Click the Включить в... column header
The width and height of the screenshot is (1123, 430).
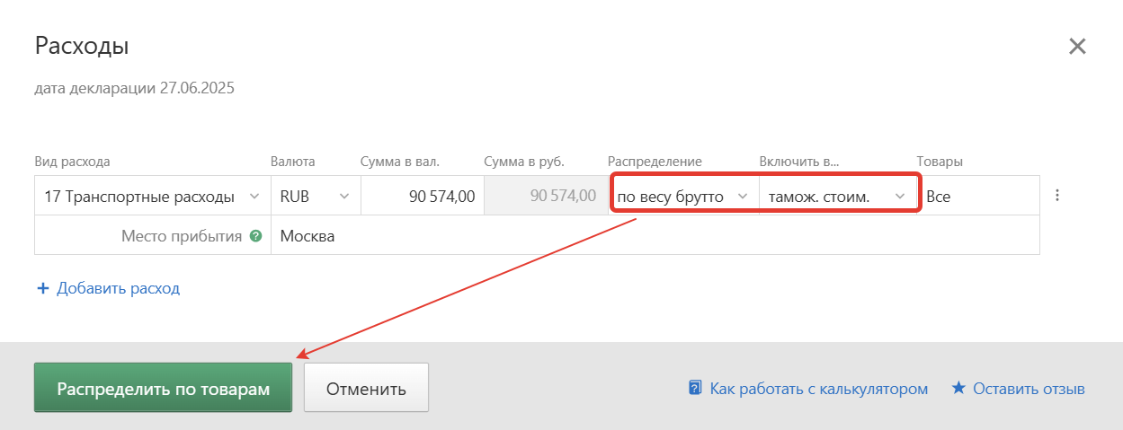pyautogui.click(x=799, y=162)
